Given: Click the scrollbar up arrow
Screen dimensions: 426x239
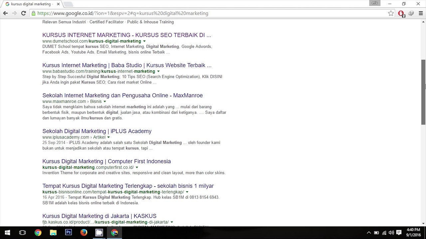Looking at the screenshot, I should [x=423, y=21].
